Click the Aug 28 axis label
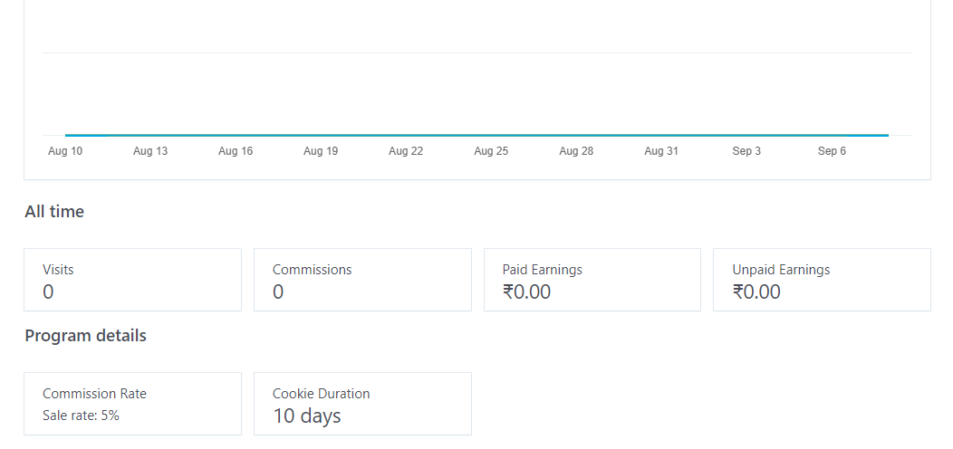The height and width of the screenshot is (449, 953). (576, 151)
